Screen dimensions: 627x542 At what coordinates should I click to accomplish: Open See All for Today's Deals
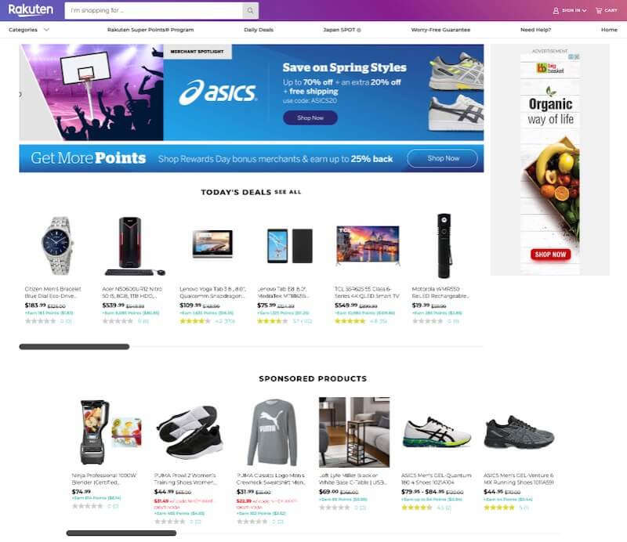pos(288,192)
